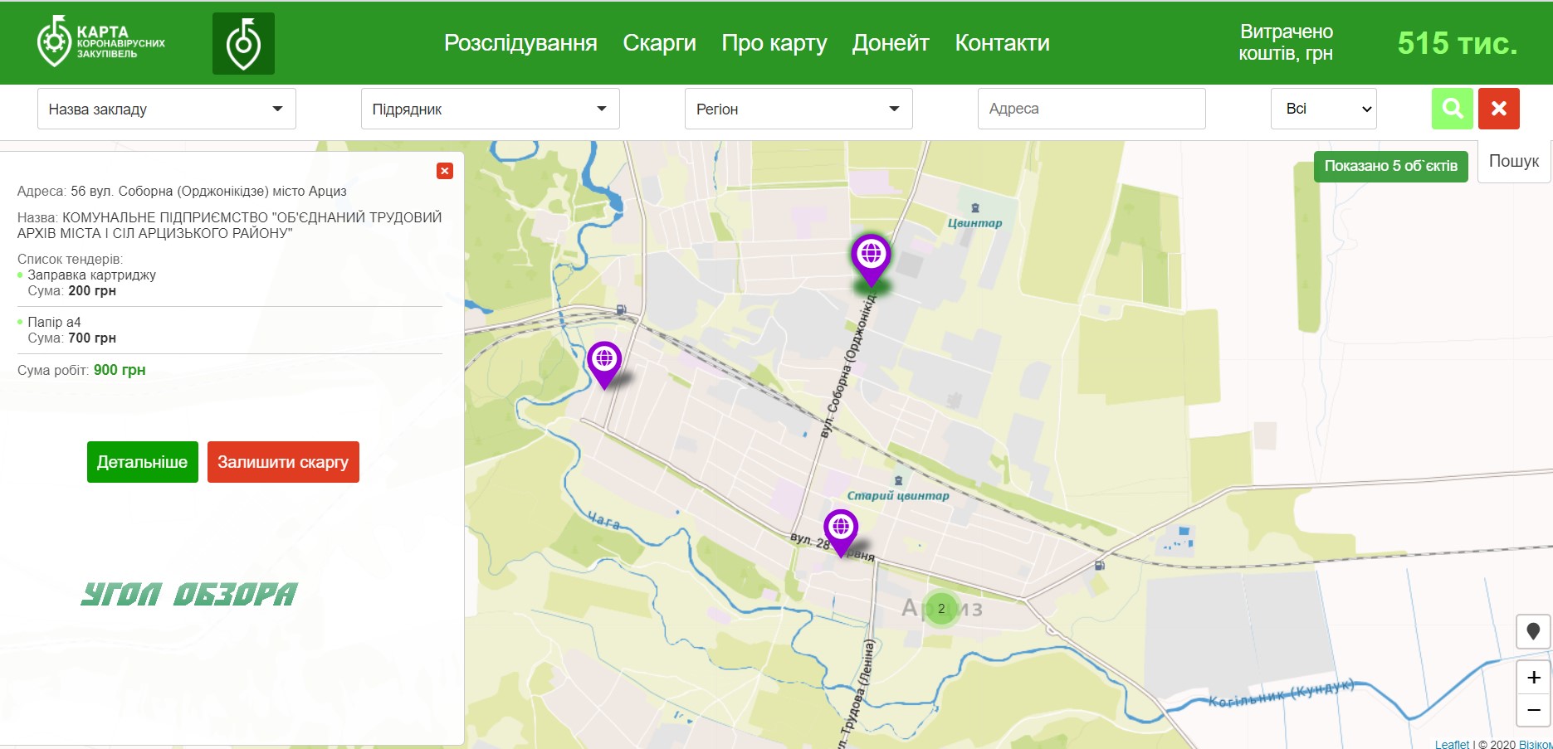
Task: Expand the Підрядник dropdown
Action: (x=490, y=109)
